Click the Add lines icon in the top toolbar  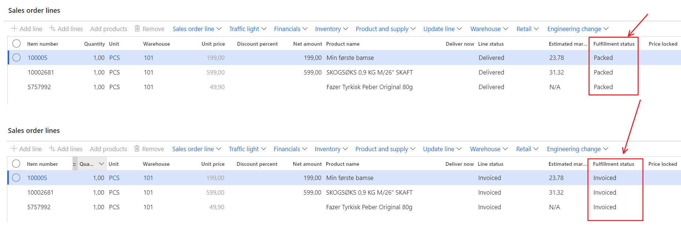pyautogui.click(x=52, y=28)
